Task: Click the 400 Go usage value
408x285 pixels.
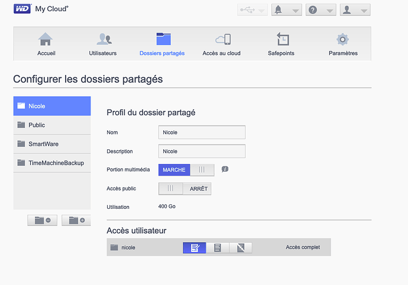Action: [167, 207]
